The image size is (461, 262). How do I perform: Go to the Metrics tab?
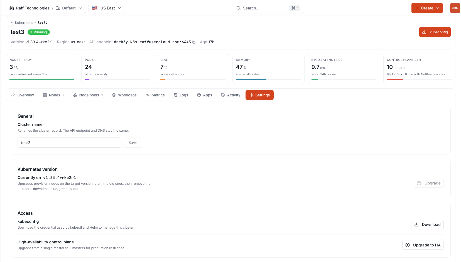pyautogui.click(x=155, y=95)
